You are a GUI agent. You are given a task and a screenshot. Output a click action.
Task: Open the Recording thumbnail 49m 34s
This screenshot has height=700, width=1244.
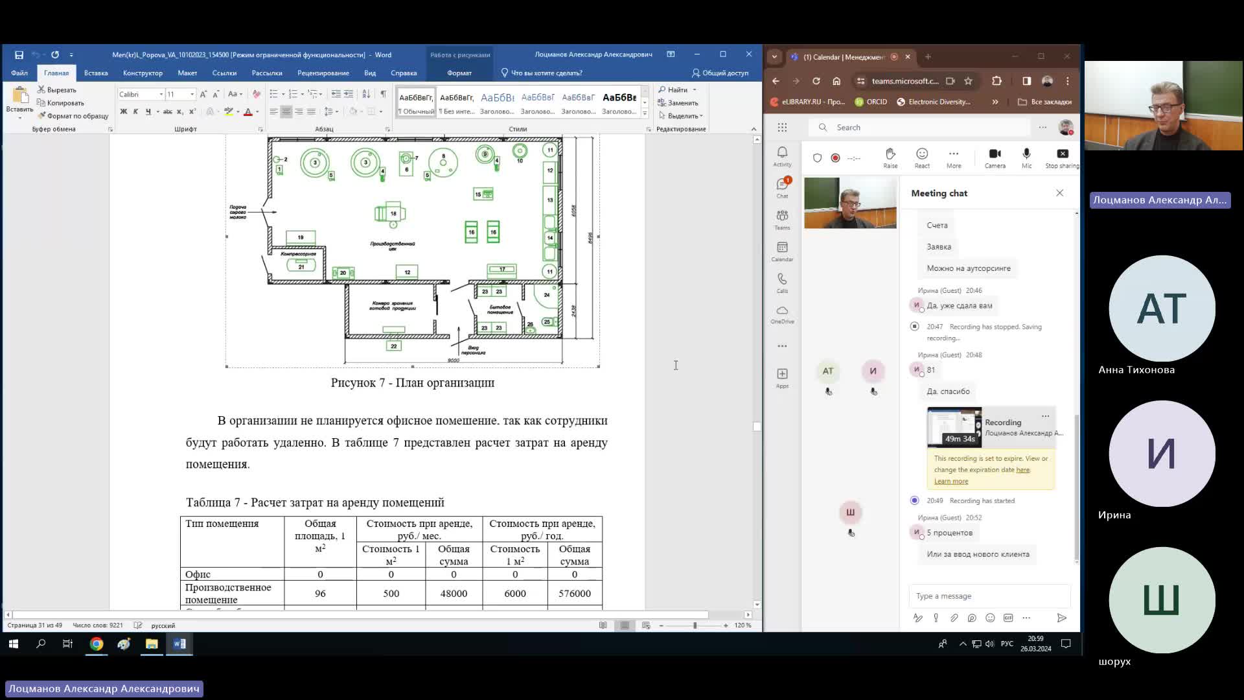[954, 427]
